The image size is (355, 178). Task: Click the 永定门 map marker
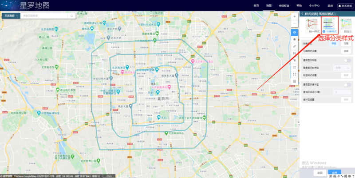coord(159,117)
